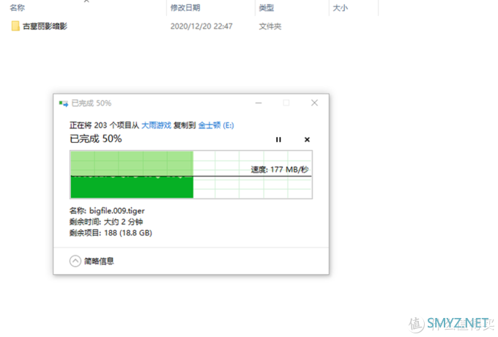
Task: Open the 金士顿 (E:) destination link
Action: [x=216, y=125]
